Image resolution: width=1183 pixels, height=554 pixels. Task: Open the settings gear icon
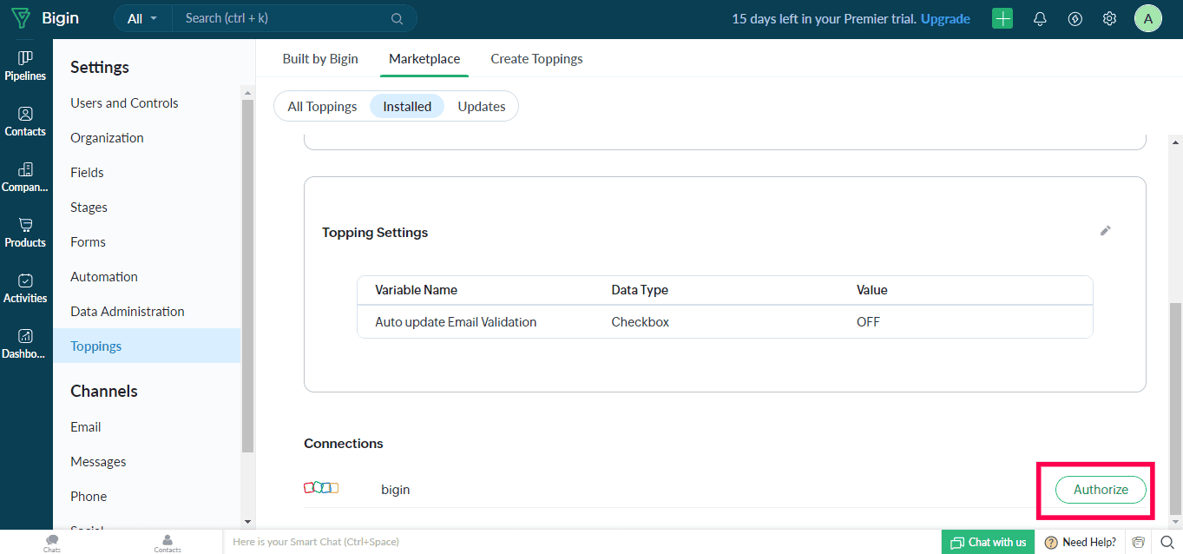(x=1109, y=18)
